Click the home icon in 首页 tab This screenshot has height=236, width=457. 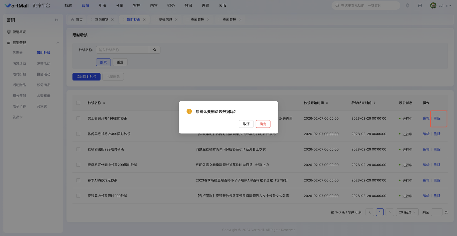[73, 20]
